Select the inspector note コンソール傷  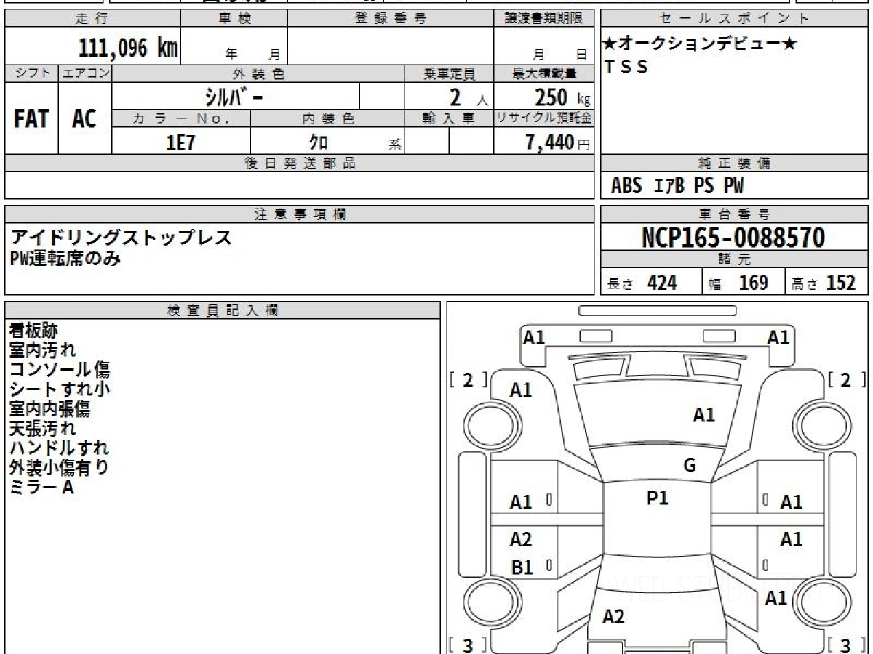tap(60, 370)
